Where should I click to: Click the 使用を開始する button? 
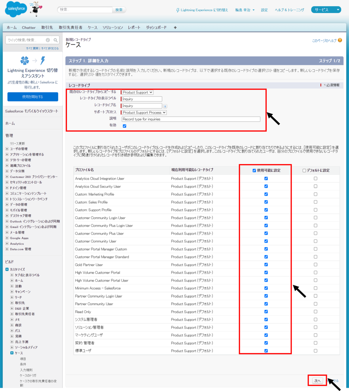33,97
